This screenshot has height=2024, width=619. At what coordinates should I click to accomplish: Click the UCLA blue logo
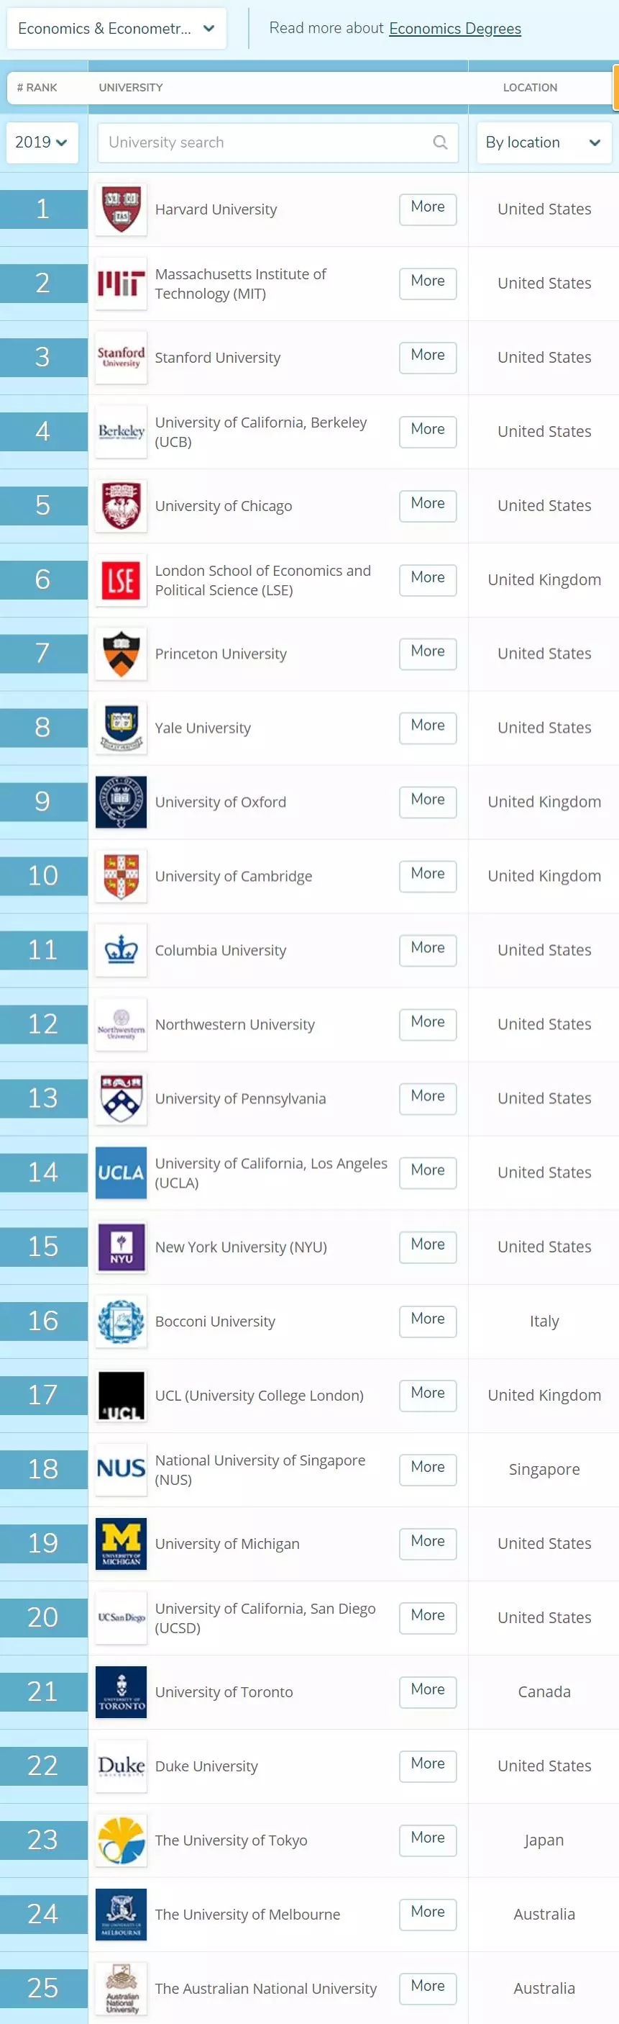[121, 1173]
